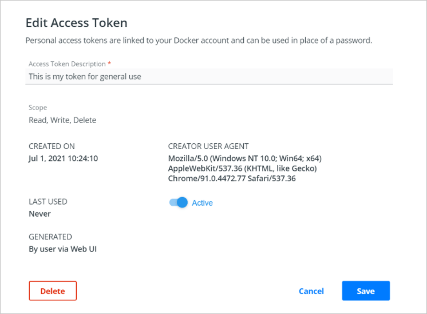
Task: Save the access token changes
Action: click(x=365, y=291)
